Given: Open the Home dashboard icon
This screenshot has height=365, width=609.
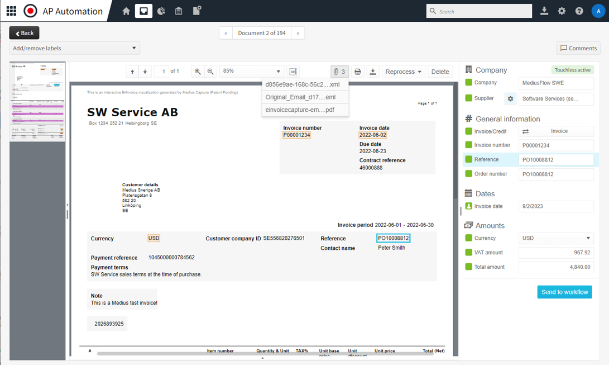Looking at the screenshot, I should click(126, 11).
